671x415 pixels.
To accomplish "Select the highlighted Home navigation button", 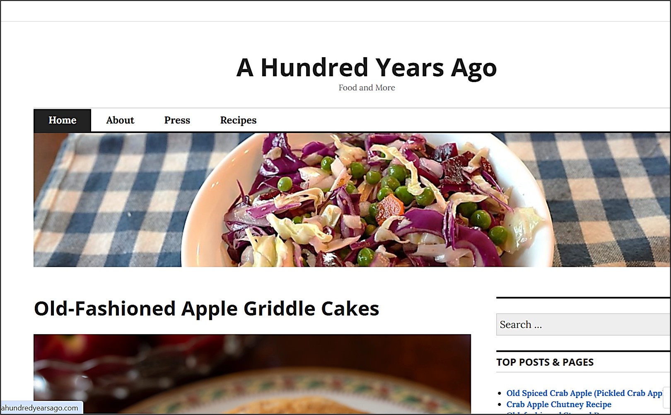I will [62, 120].
